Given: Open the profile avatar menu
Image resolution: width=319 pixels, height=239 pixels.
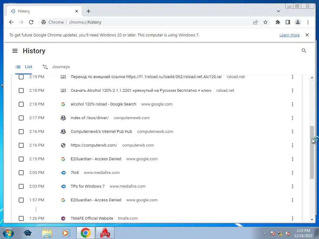Looking at the screenshot, I should click(298, 22).
